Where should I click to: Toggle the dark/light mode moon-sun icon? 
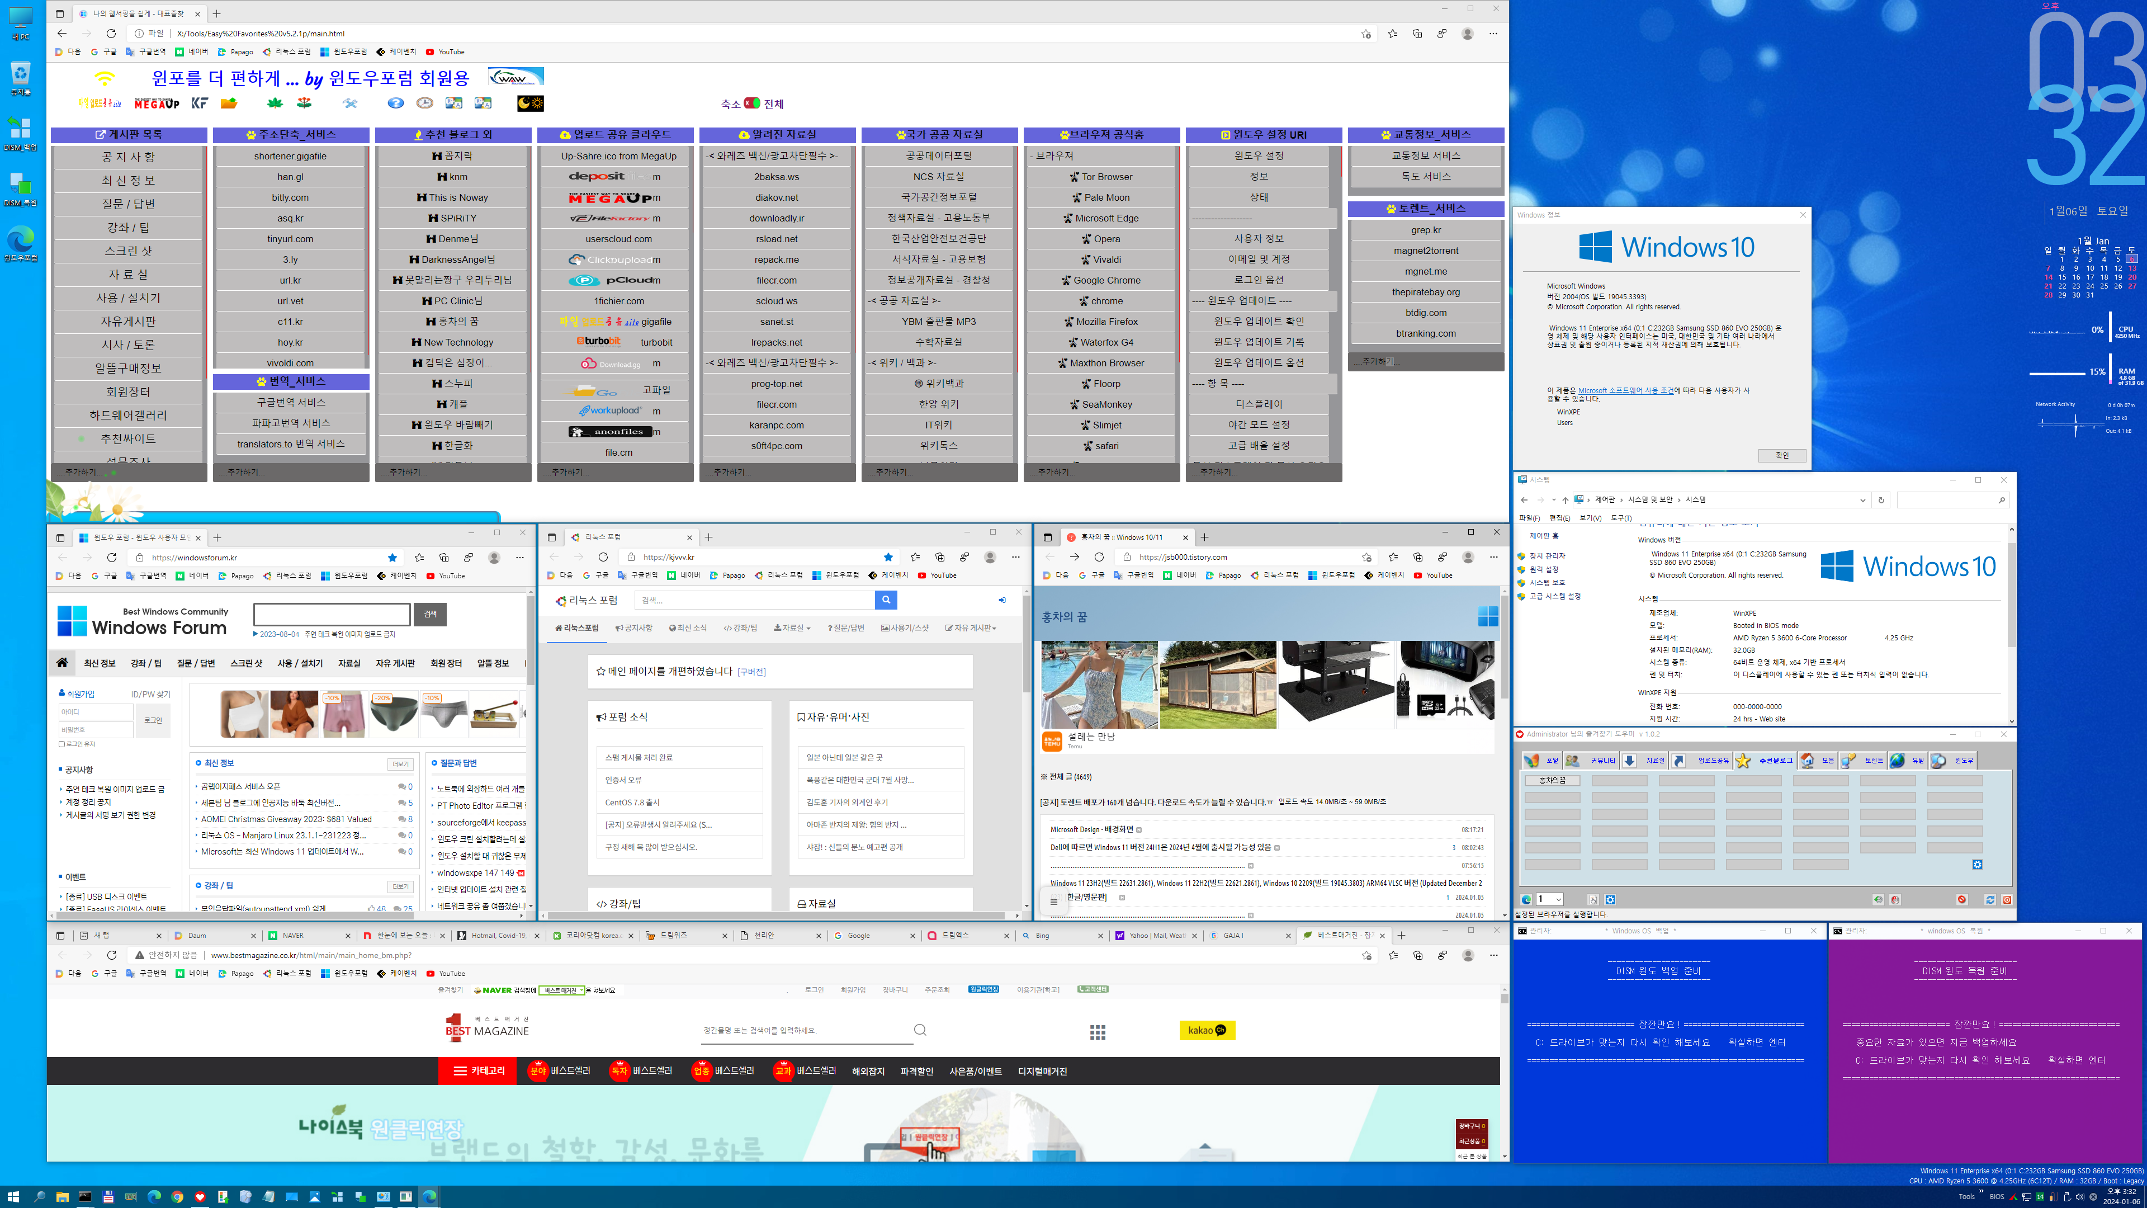coord(530,103)
